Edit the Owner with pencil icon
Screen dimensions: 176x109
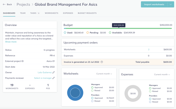(54, 72)
